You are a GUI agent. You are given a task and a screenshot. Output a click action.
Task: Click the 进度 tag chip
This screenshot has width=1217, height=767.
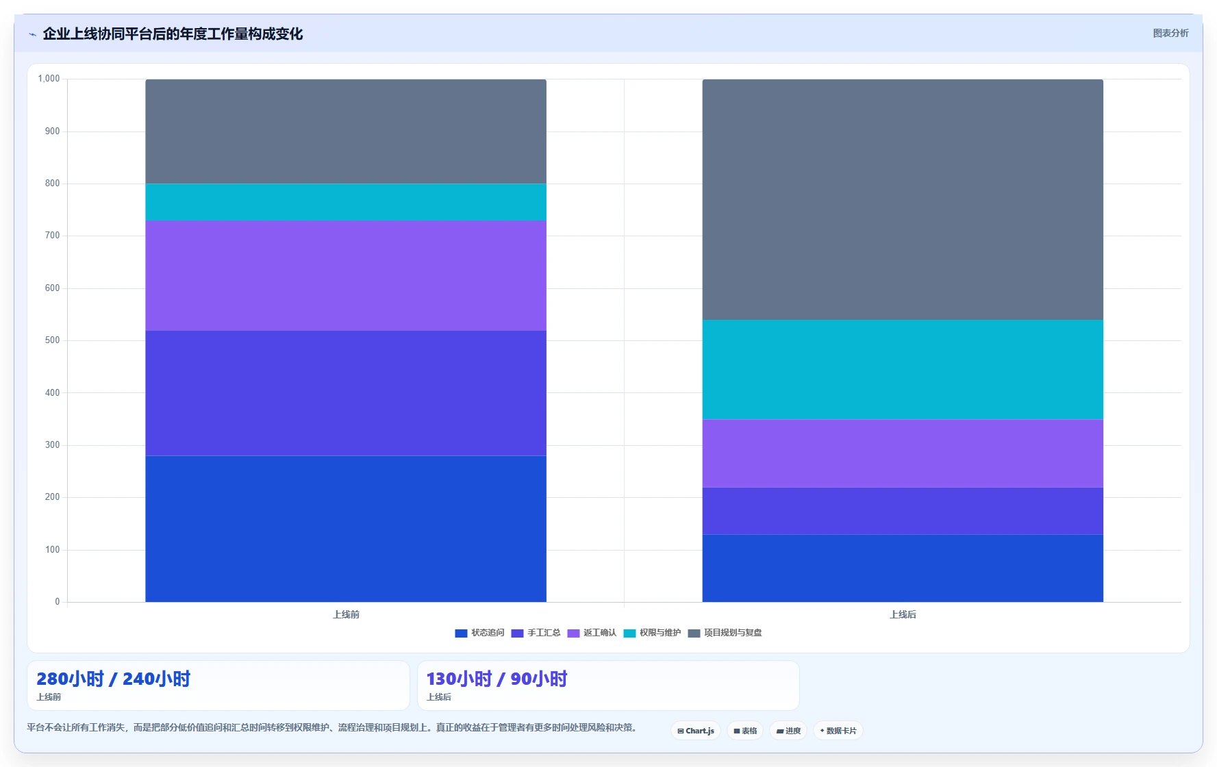click(x=788, y=731)
